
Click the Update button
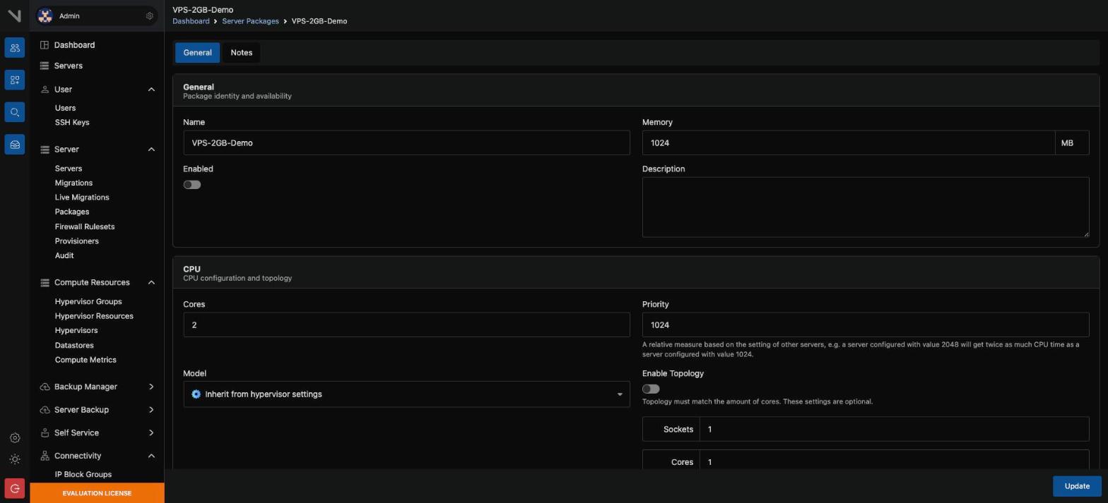pyautogui.click(x=1077, y=486)
